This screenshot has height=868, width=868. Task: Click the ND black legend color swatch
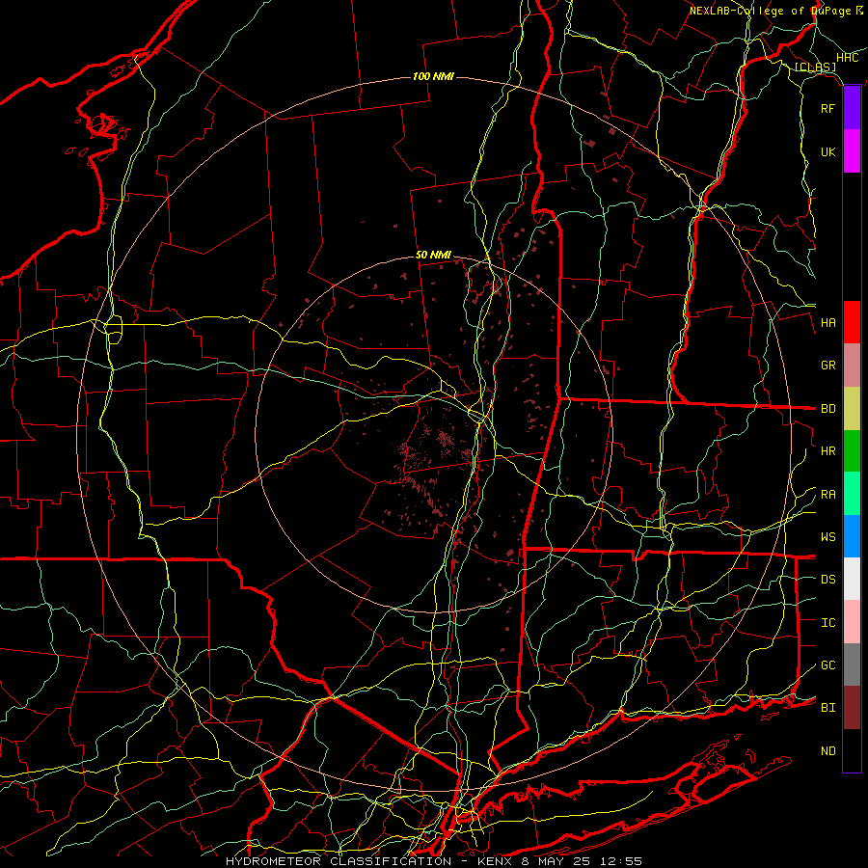(852, 750)
